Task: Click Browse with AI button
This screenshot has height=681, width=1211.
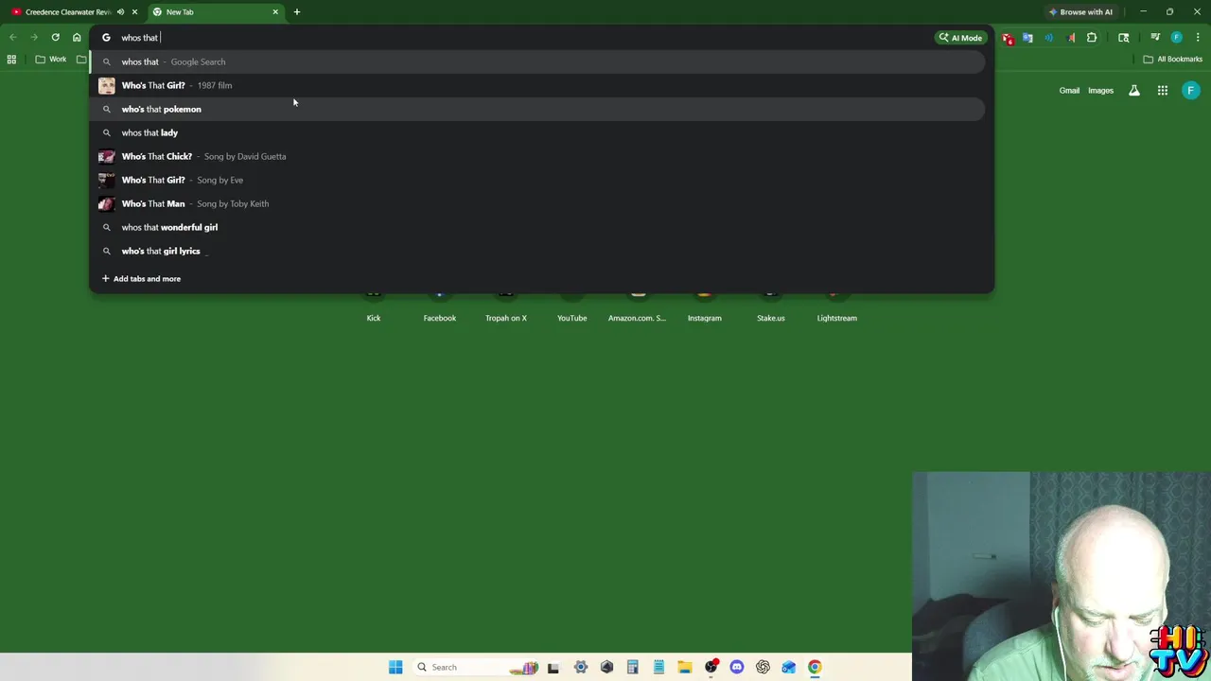Action: [1080, 12]
